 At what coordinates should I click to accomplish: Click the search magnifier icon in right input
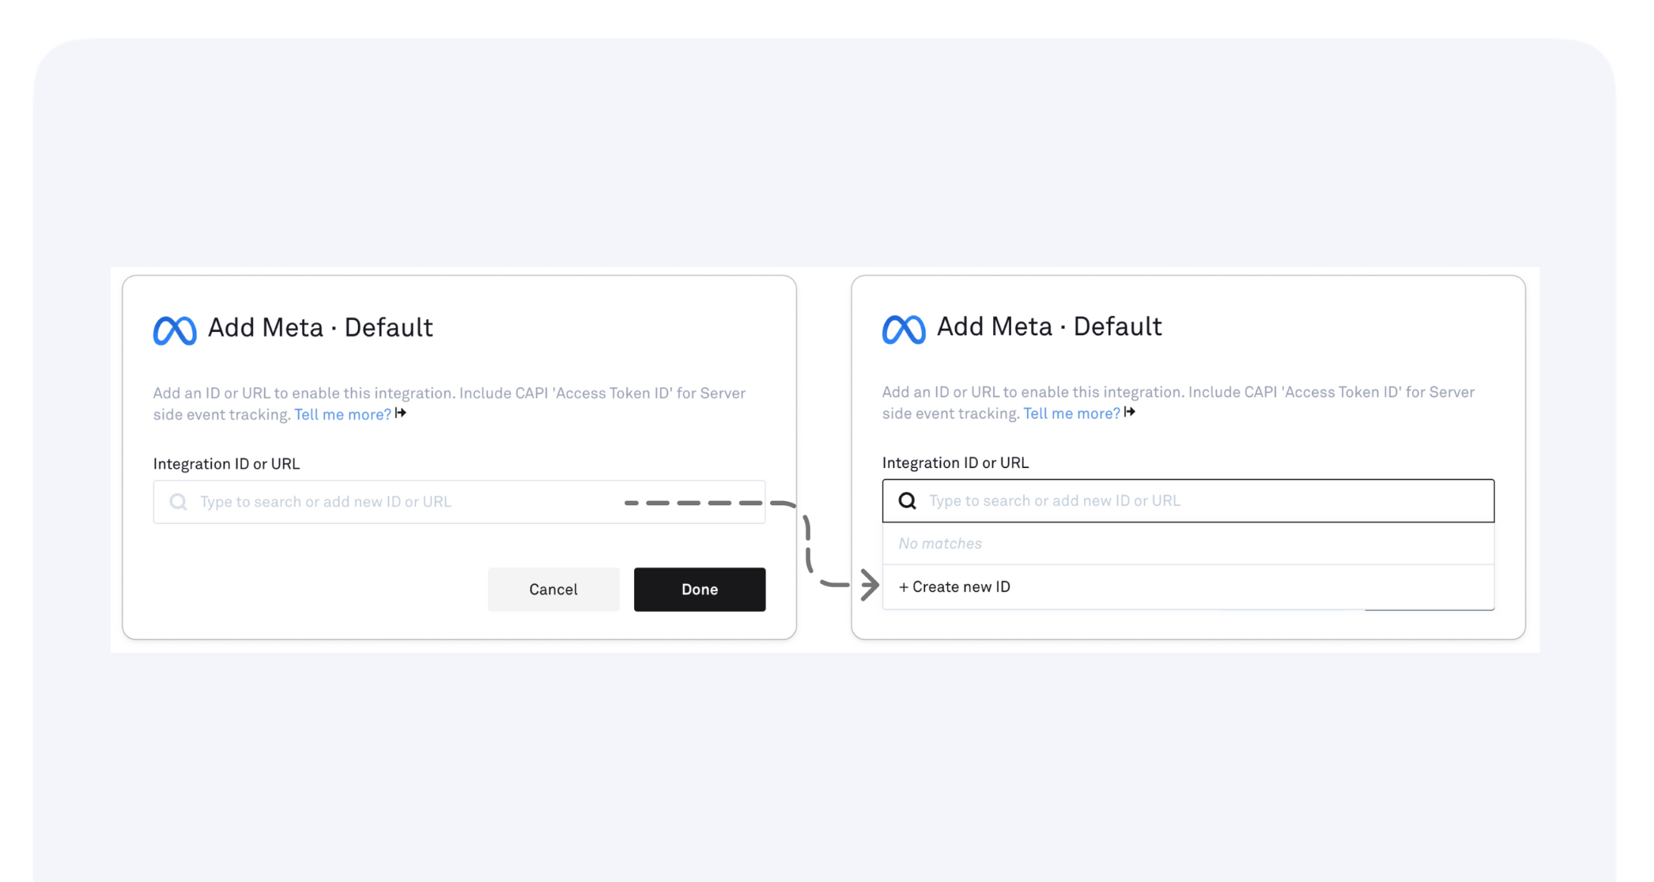906,499
